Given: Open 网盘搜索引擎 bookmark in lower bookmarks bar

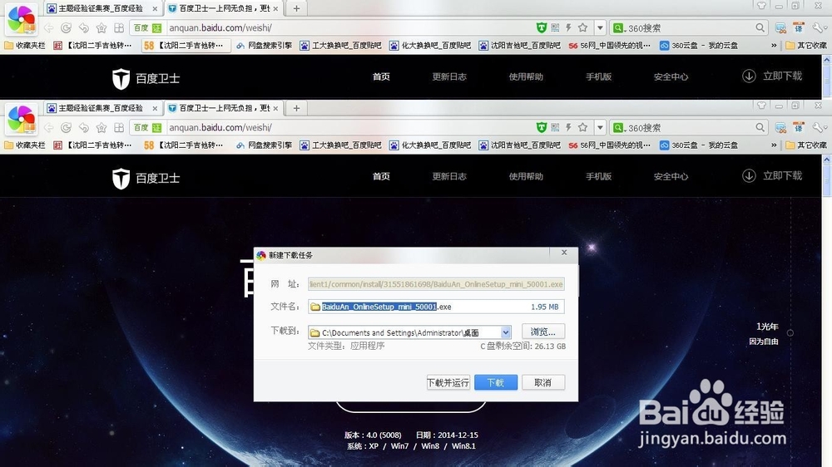Looking at the screenshot, I should click(x=265, y=145).
